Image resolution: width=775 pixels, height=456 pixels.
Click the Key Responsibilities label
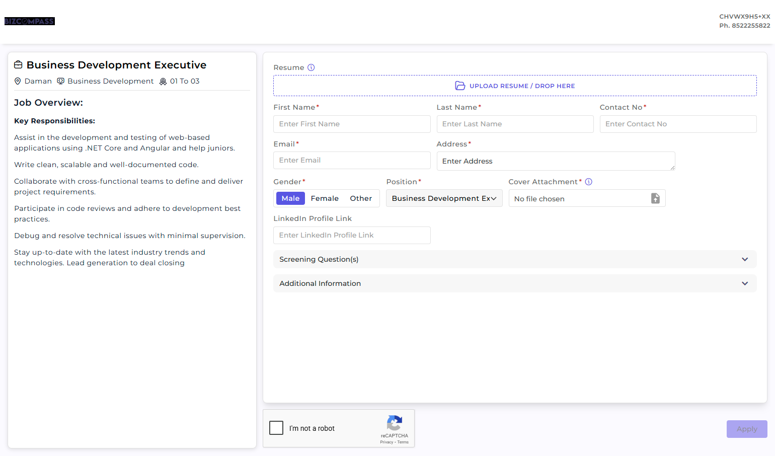pos(54,121)
